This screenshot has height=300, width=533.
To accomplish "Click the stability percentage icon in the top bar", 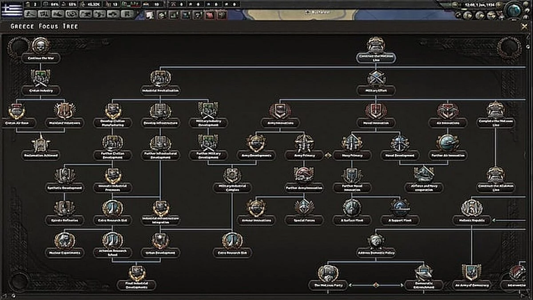I will [x=46, y=4].
